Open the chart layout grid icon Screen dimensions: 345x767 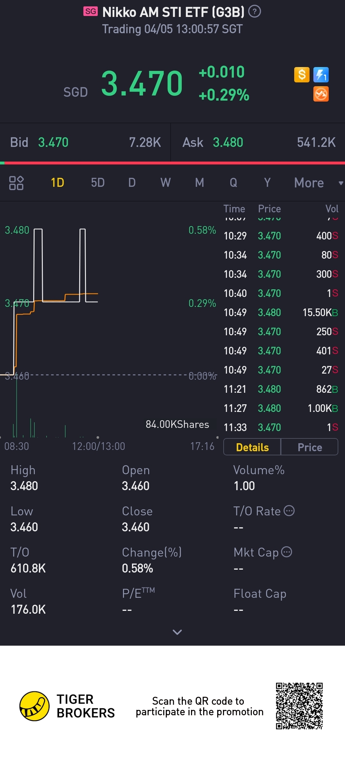[x=16, y=183]
